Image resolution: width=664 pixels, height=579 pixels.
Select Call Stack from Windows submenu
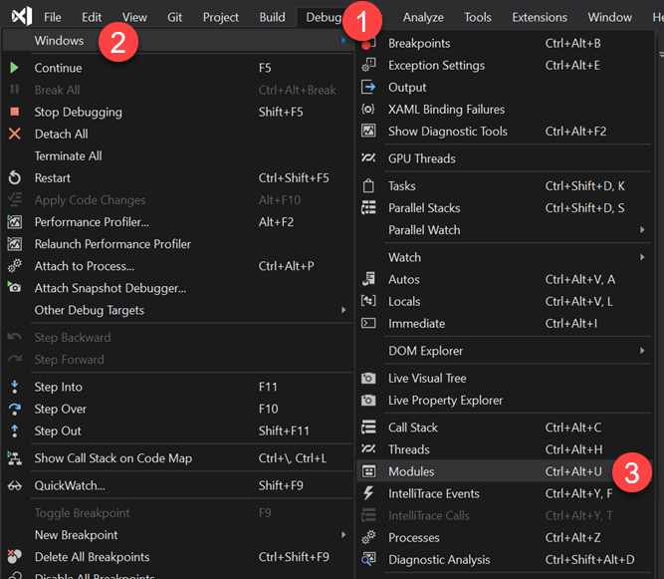(x=413, y=428)
